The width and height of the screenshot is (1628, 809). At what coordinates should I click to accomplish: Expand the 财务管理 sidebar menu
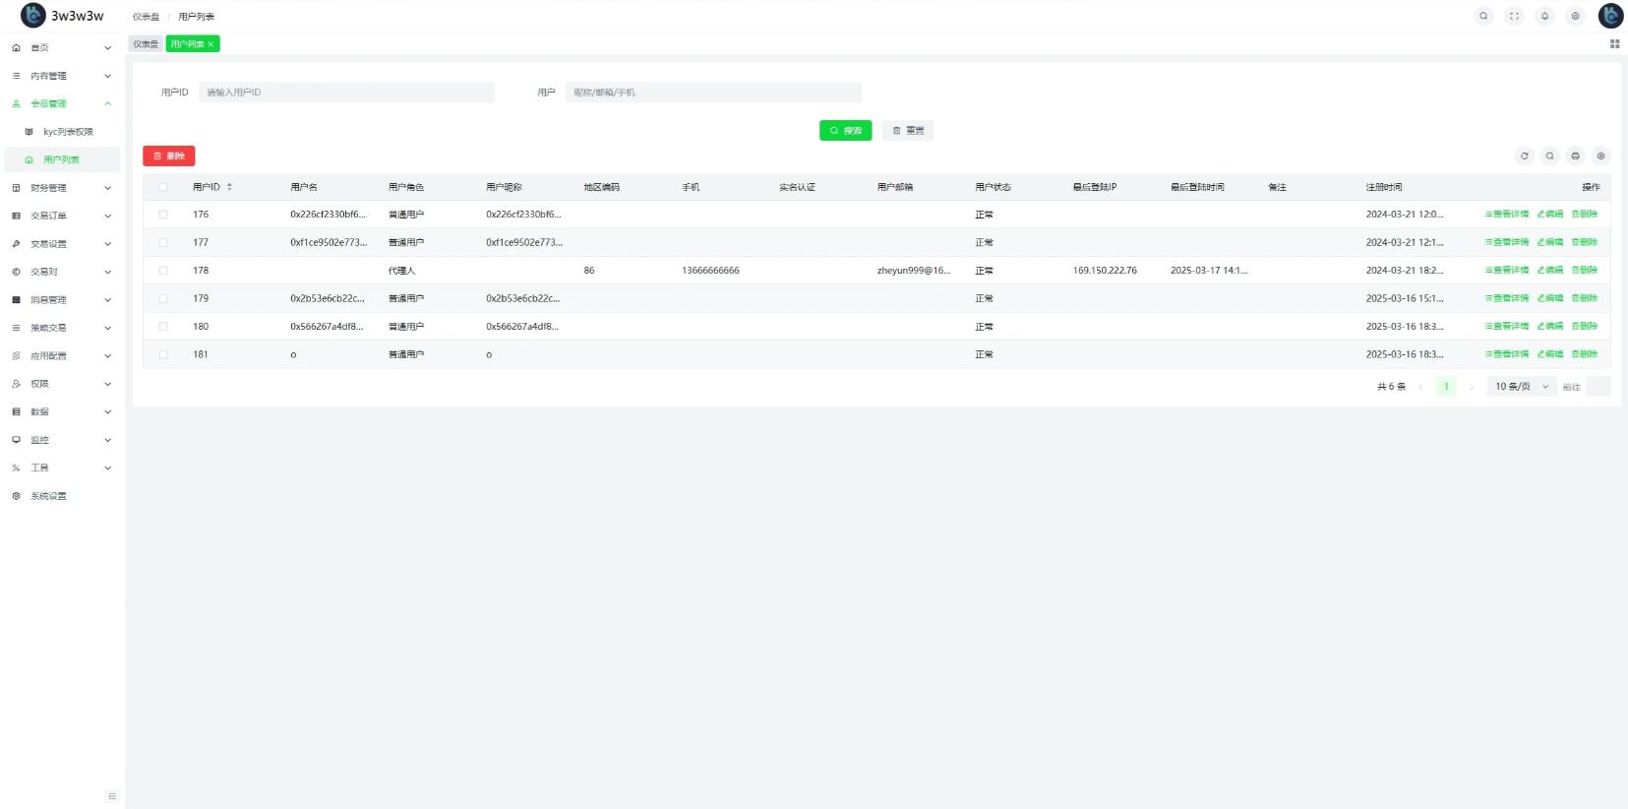[x=61, y=188]
